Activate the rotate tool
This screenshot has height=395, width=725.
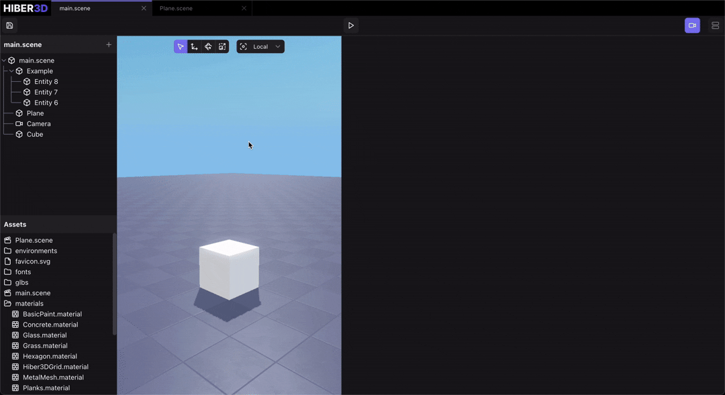point(208,46)
